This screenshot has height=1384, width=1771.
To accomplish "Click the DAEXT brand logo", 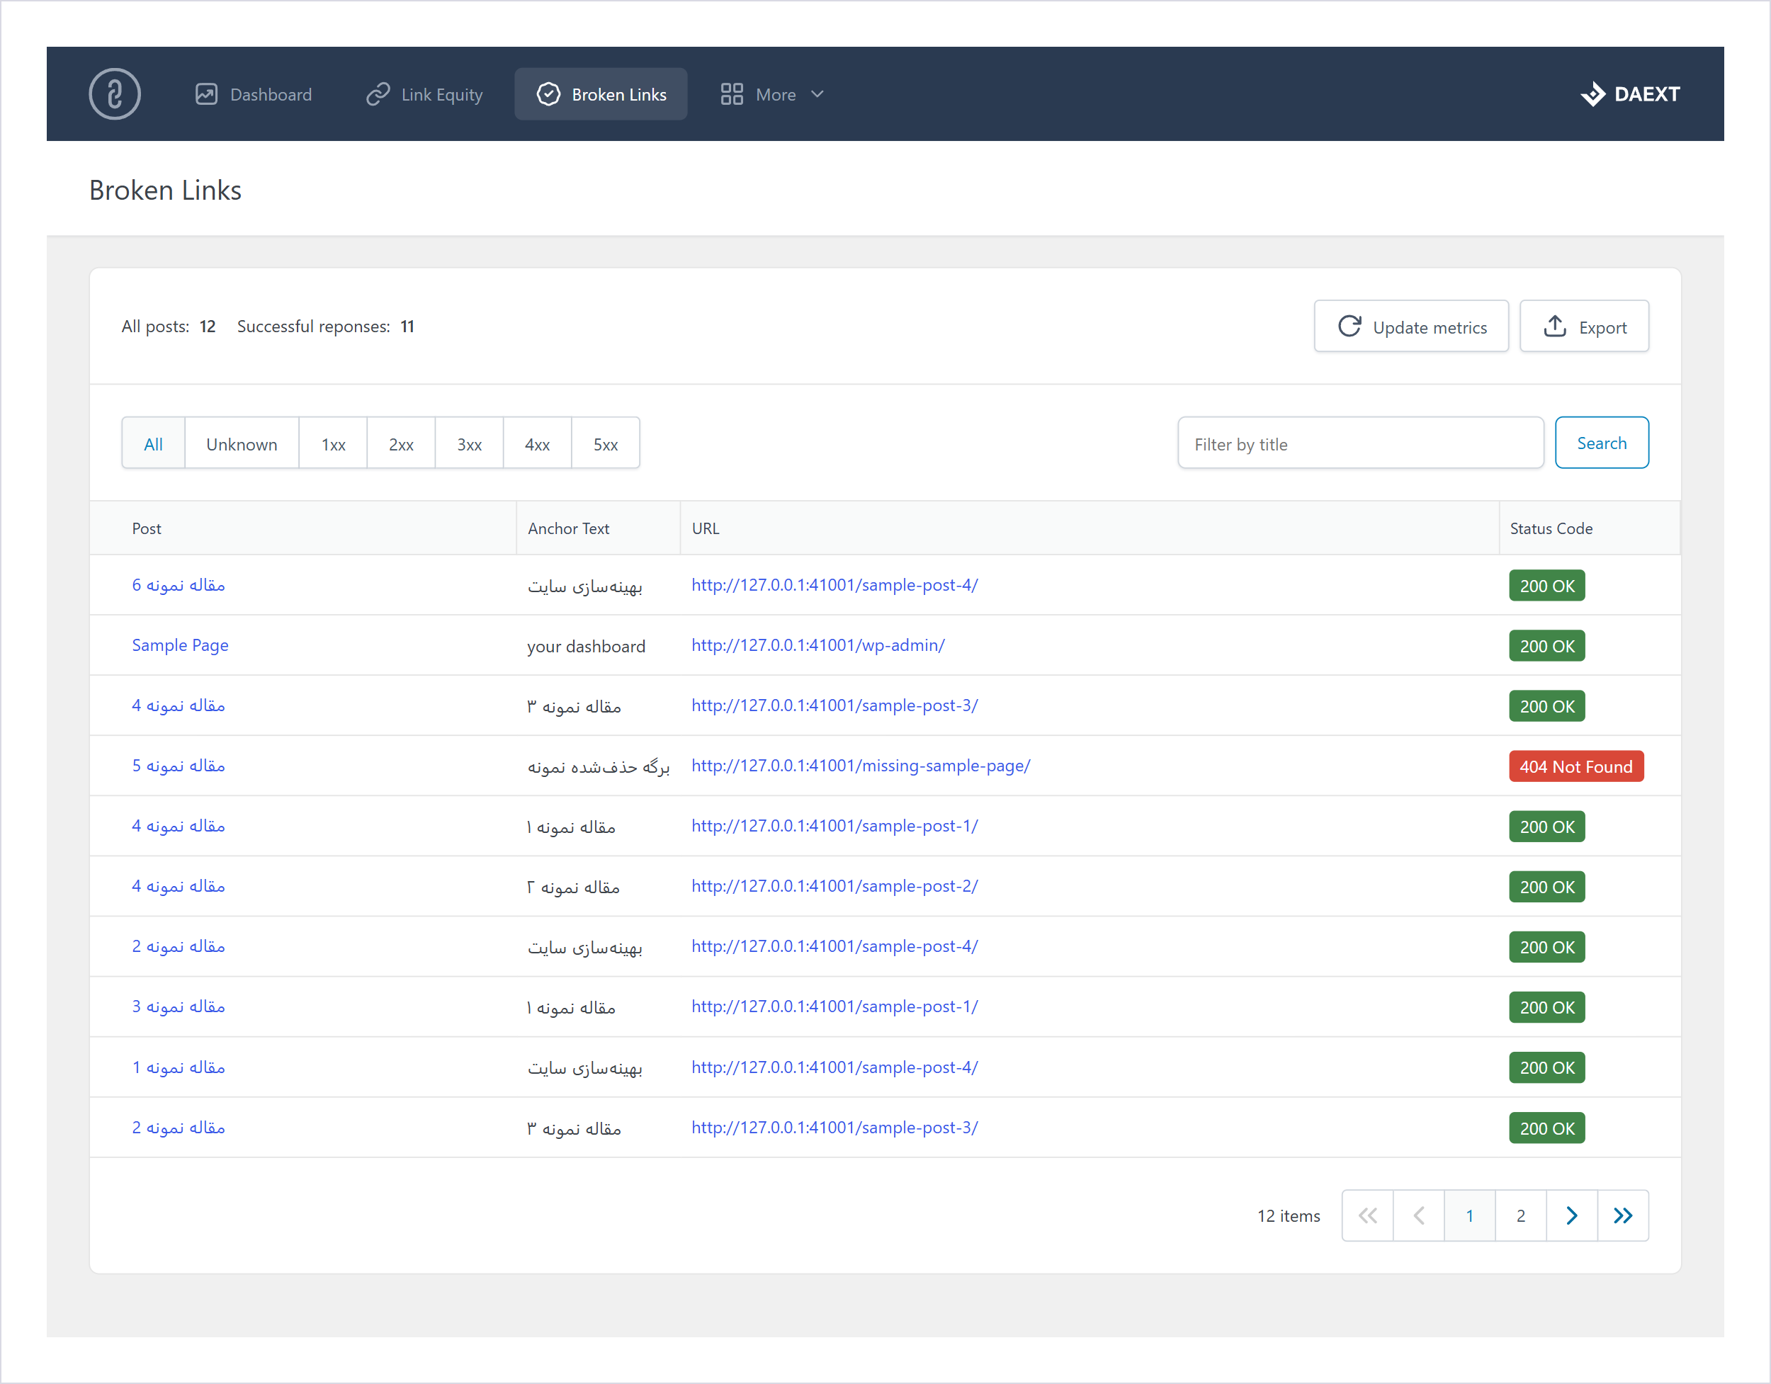I will point(1630,94).
